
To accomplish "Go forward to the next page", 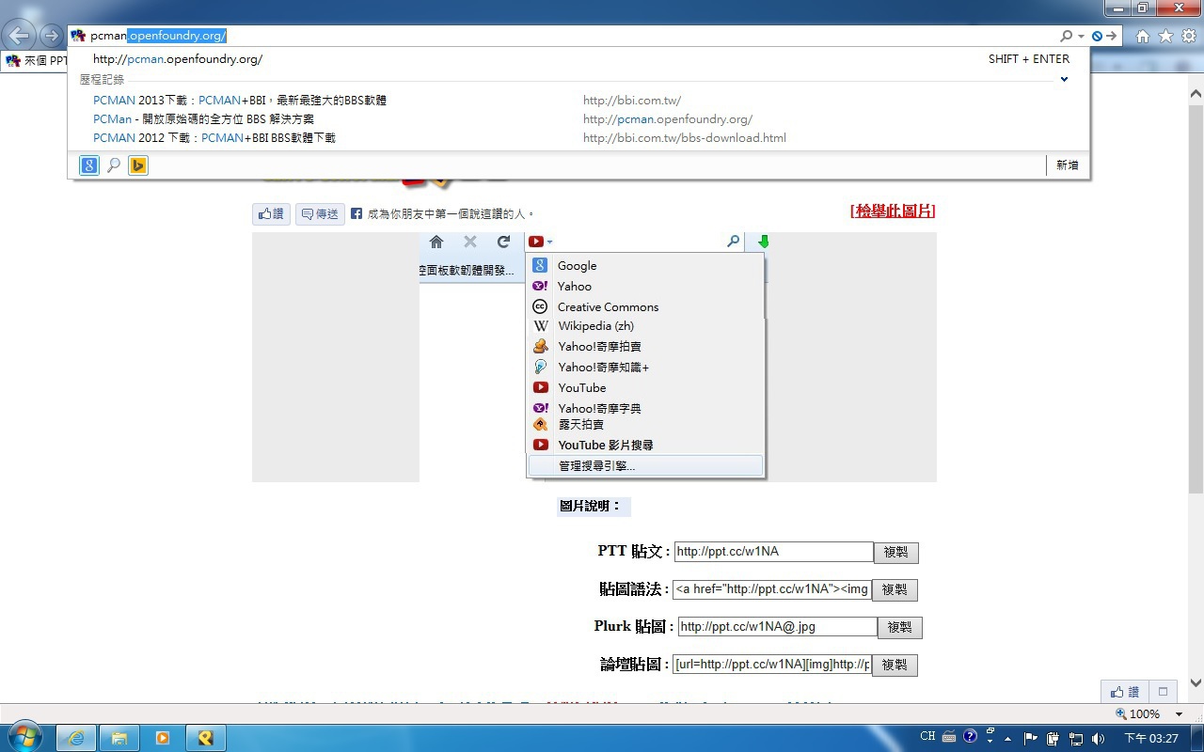I will [x=50, y=37].
